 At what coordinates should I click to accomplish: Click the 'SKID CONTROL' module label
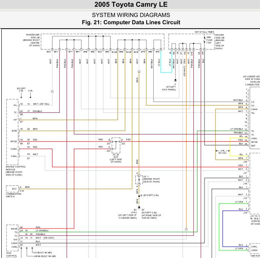(x=12, y=254)
